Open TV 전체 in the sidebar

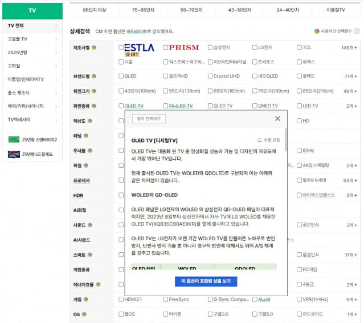pos(32,26)
